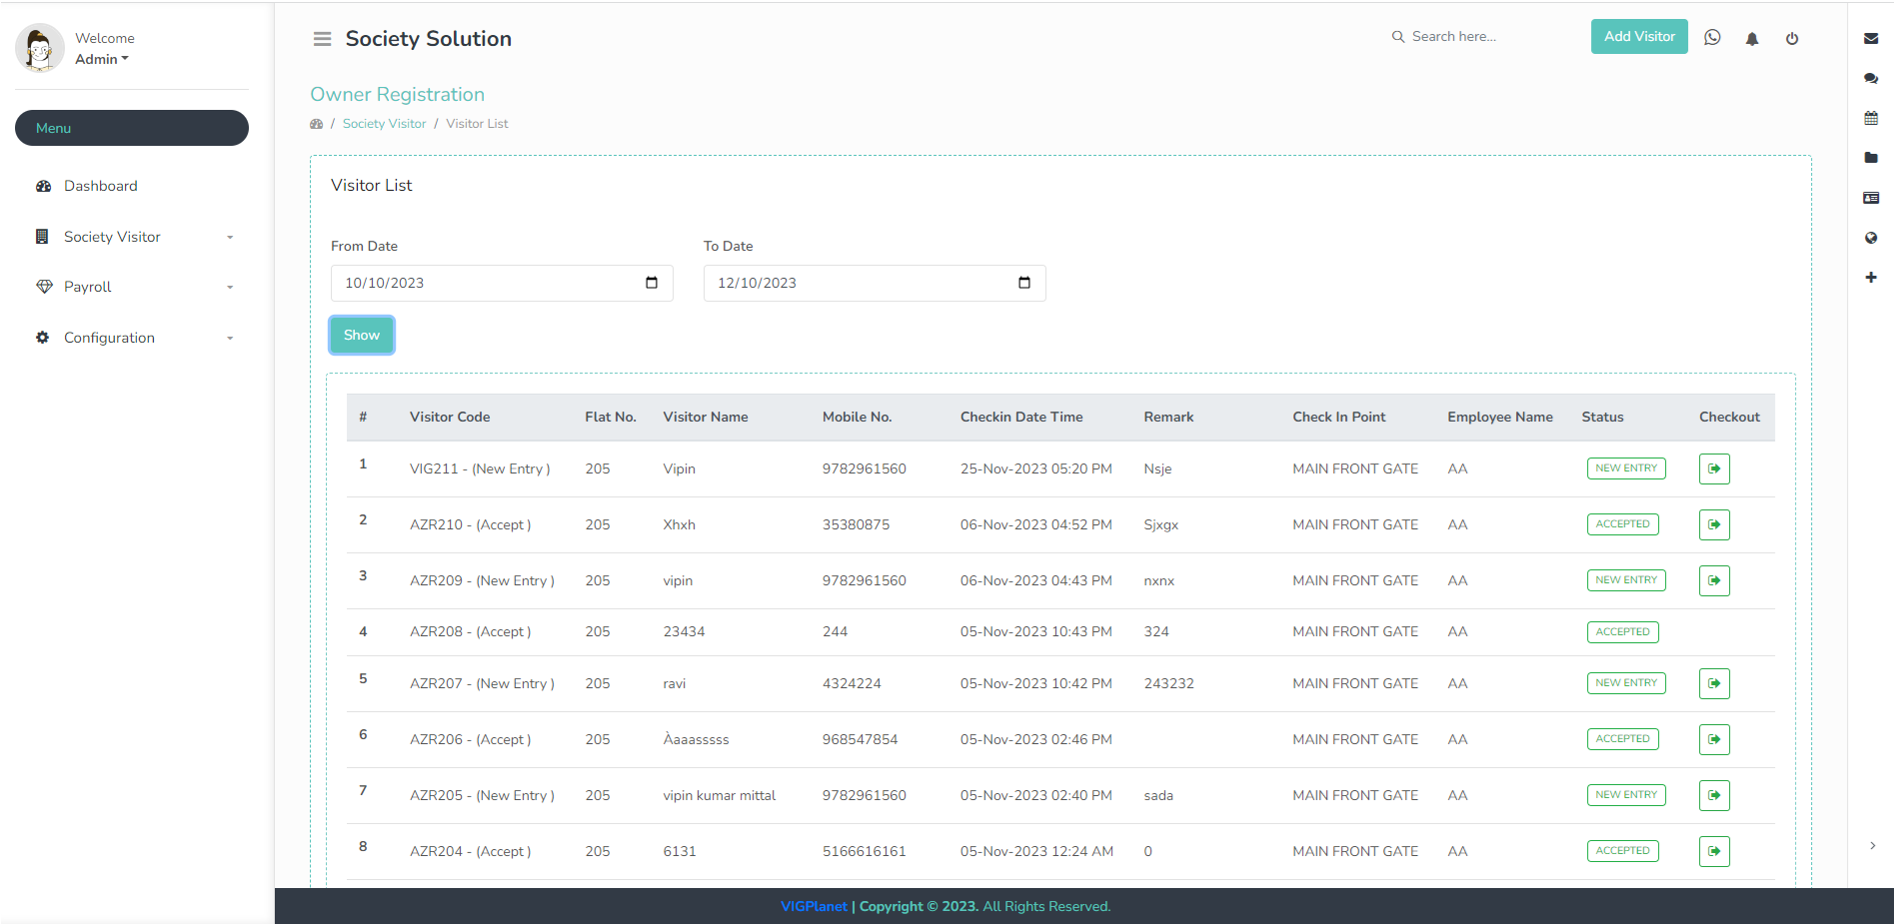
Task: Select cell 'AZR208 - (Accept )'
Action: [471, 632]
